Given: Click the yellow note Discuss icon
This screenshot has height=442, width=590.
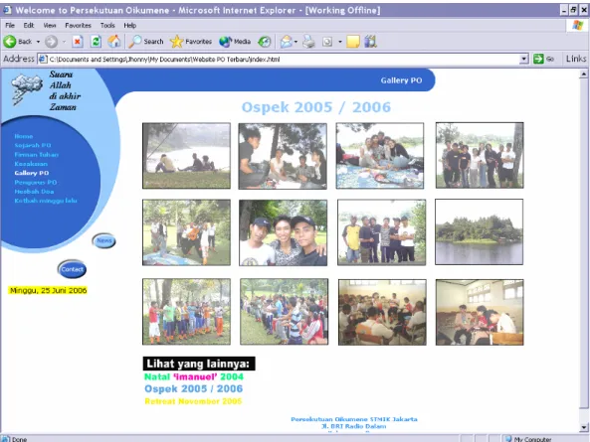Looking at the screenshot, I should 353,42.
